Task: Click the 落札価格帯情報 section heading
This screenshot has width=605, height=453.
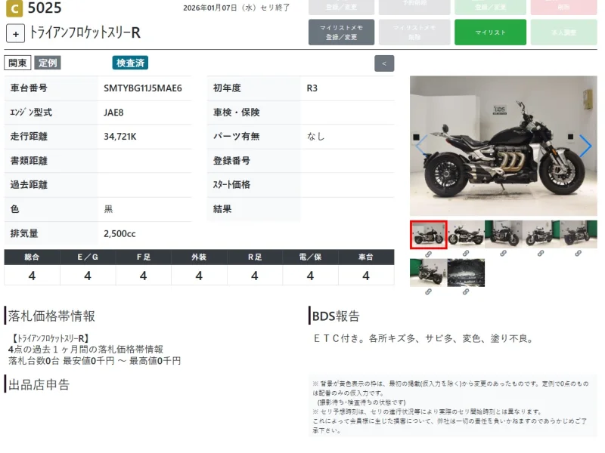Action: coord(51,316)
